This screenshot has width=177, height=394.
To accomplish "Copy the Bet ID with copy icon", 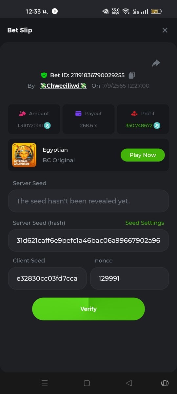I will (x=132, y=75).
